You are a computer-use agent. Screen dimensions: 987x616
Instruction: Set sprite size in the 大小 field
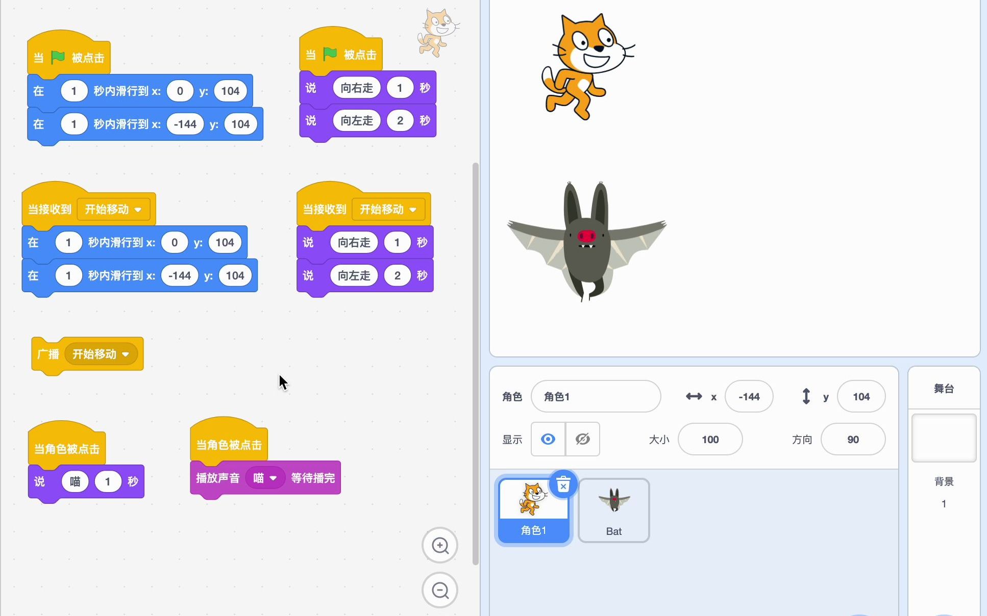709,439
